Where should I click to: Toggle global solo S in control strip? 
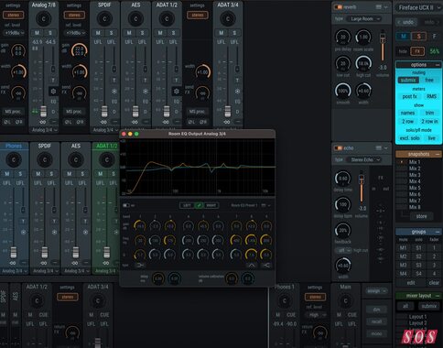[x=419, y=37]
